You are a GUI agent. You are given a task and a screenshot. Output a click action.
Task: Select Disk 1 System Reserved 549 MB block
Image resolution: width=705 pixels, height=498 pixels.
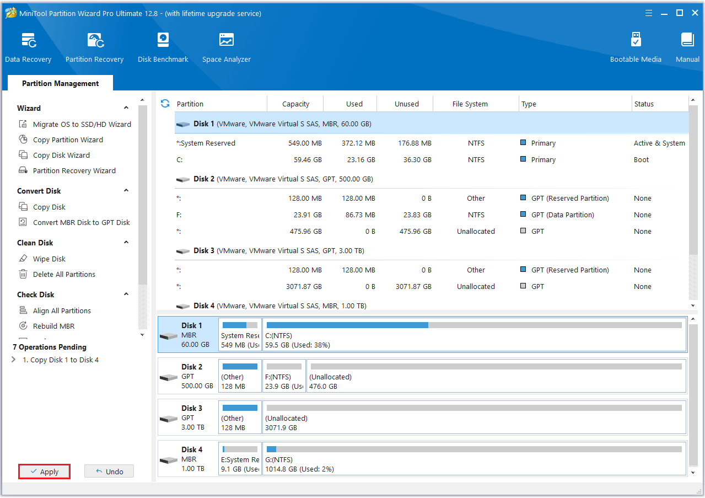[x=240, y=335]
